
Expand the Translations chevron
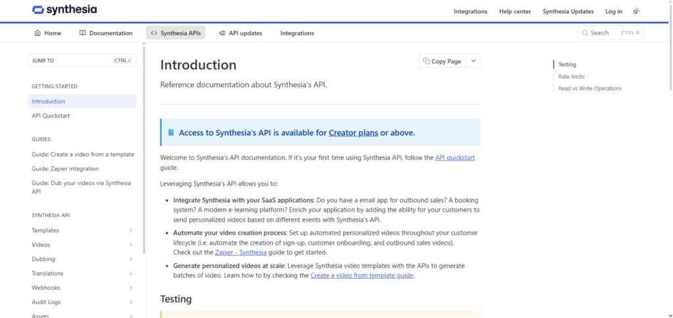[x=131, y=273]
